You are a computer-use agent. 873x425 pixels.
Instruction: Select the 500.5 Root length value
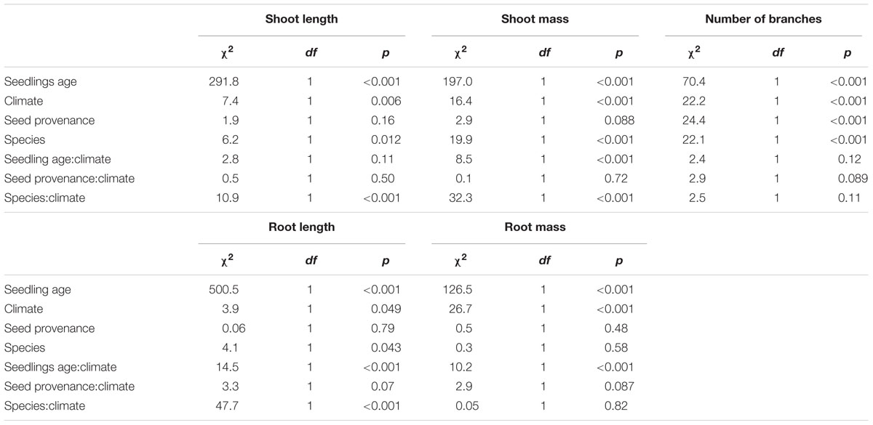click(224, 290)
